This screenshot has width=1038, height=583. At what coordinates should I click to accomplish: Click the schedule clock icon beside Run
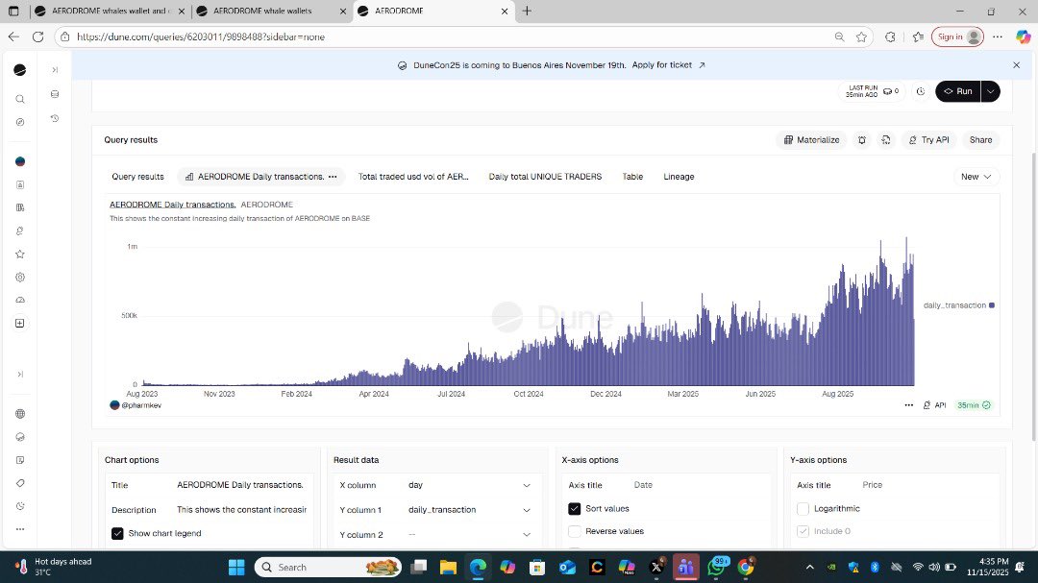(x=920, y=91)
